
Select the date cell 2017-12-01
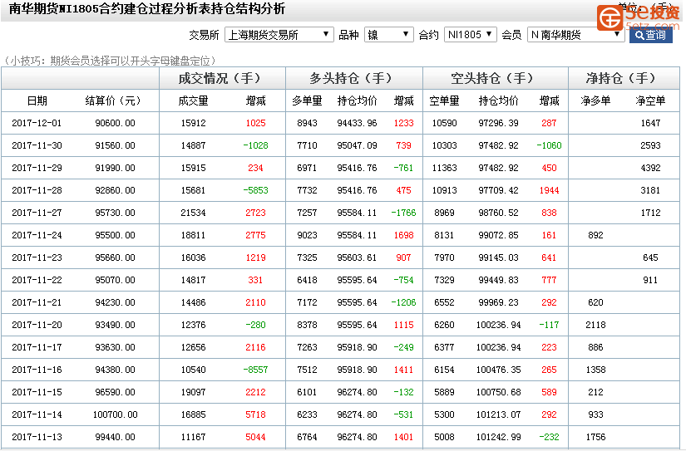pyautogui.click(x=37, y=123)
